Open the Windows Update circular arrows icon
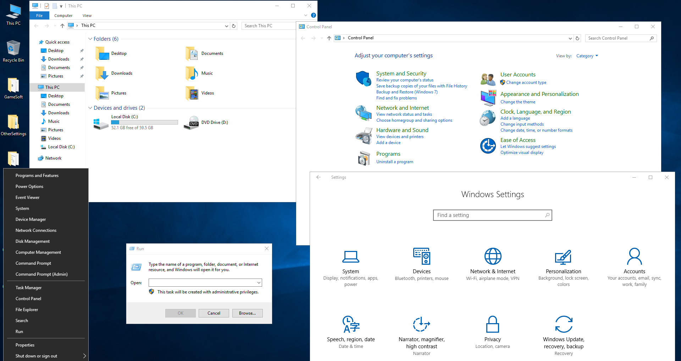Screen dimensions: 681x361 tap(564, 324)
